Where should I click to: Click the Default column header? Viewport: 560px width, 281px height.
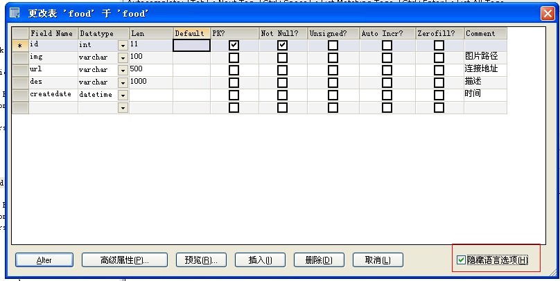[192, 33]
